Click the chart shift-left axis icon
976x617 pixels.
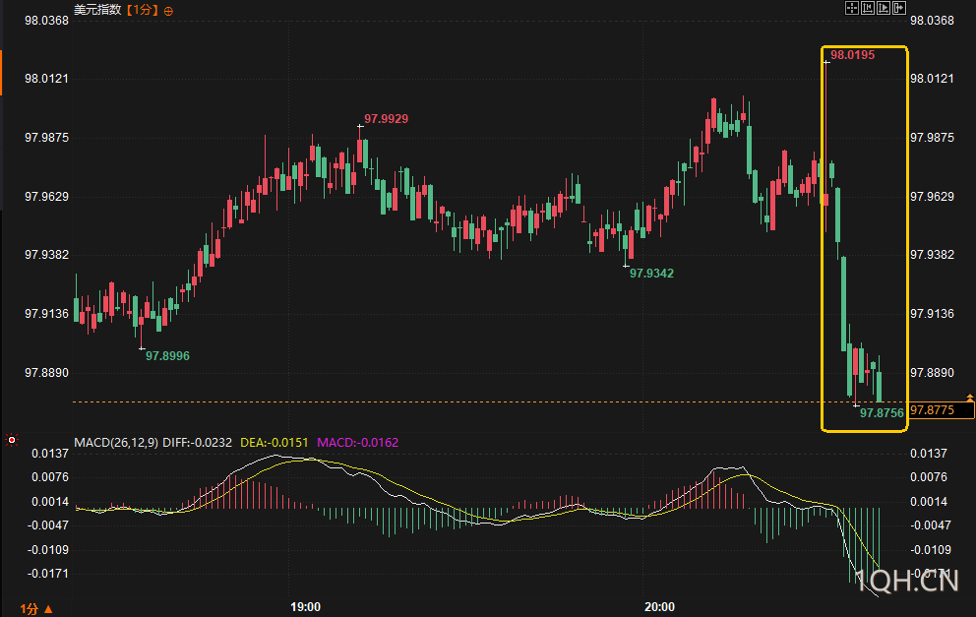pos(868,8)
